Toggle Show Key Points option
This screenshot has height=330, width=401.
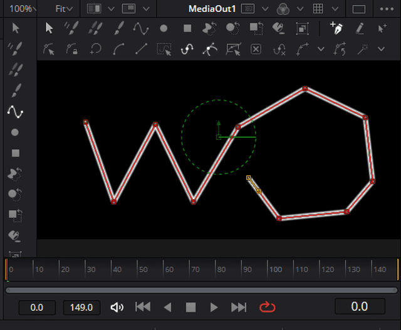[x=187, y=49]
